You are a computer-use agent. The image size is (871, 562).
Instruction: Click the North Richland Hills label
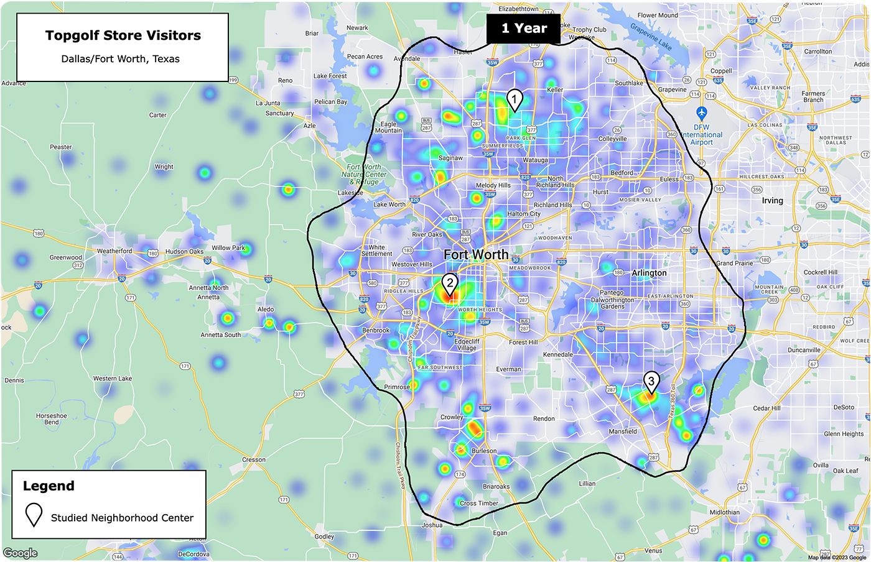[555, 182]
